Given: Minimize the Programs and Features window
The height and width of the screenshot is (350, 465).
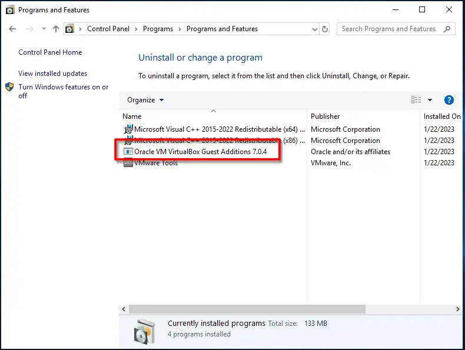Looking at the screenshot, I should click(396, 9).
